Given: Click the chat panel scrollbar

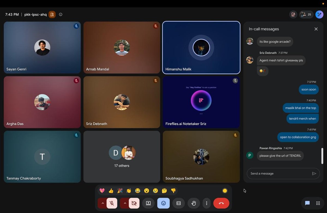Looking at the screenshot, I should 322,156.
